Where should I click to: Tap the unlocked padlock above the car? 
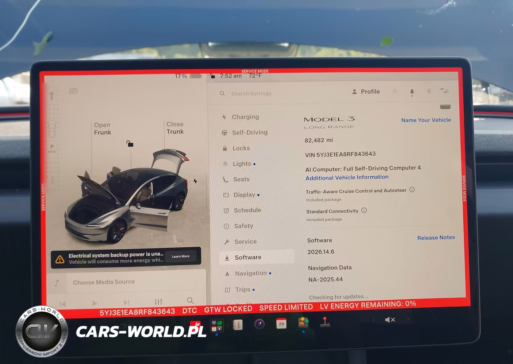click(x=130, y=143)
